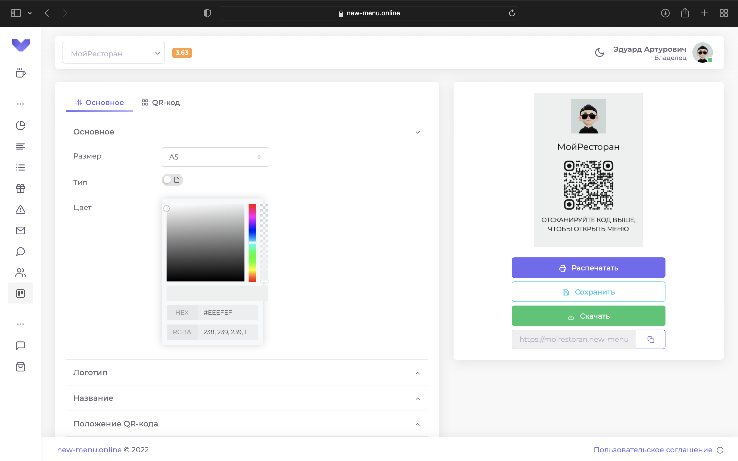Image resolution: width=738 pixels, height=461 pixels.
Task: Open the Размер A5 size select
Action: pyautogui.click(x=215, y=157)
